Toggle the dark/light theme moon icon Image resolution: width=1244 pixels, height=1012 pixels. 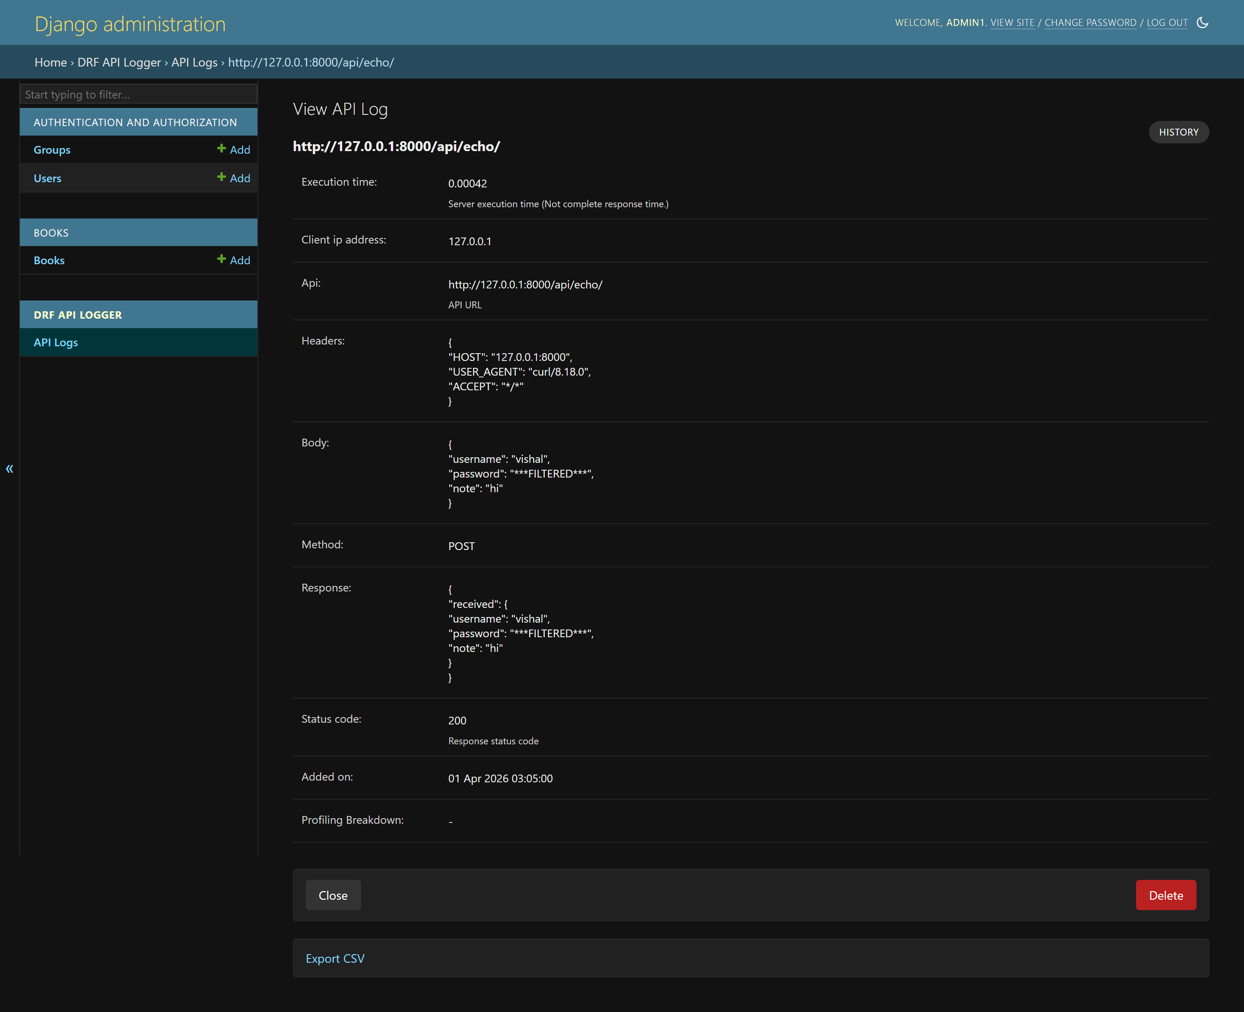(x=1202, y=23)
